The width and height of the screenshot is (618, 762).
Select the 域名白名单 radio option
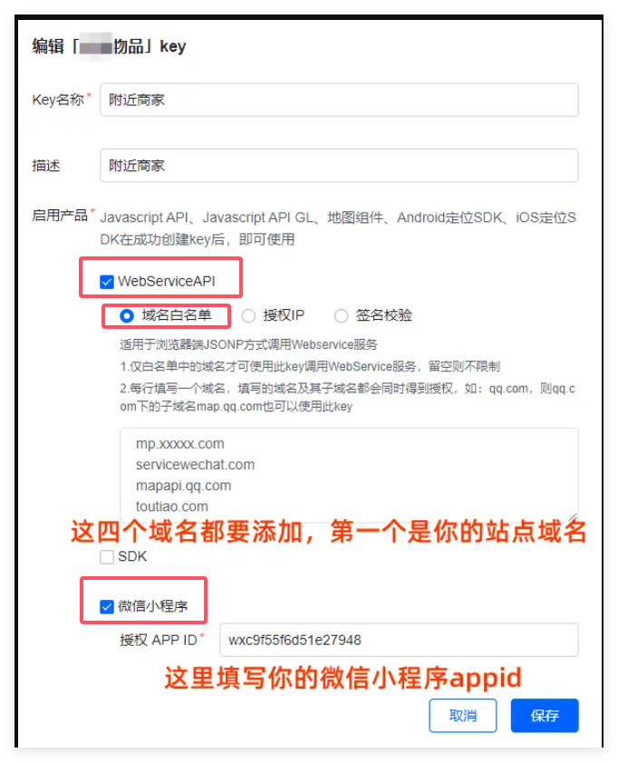127,315
